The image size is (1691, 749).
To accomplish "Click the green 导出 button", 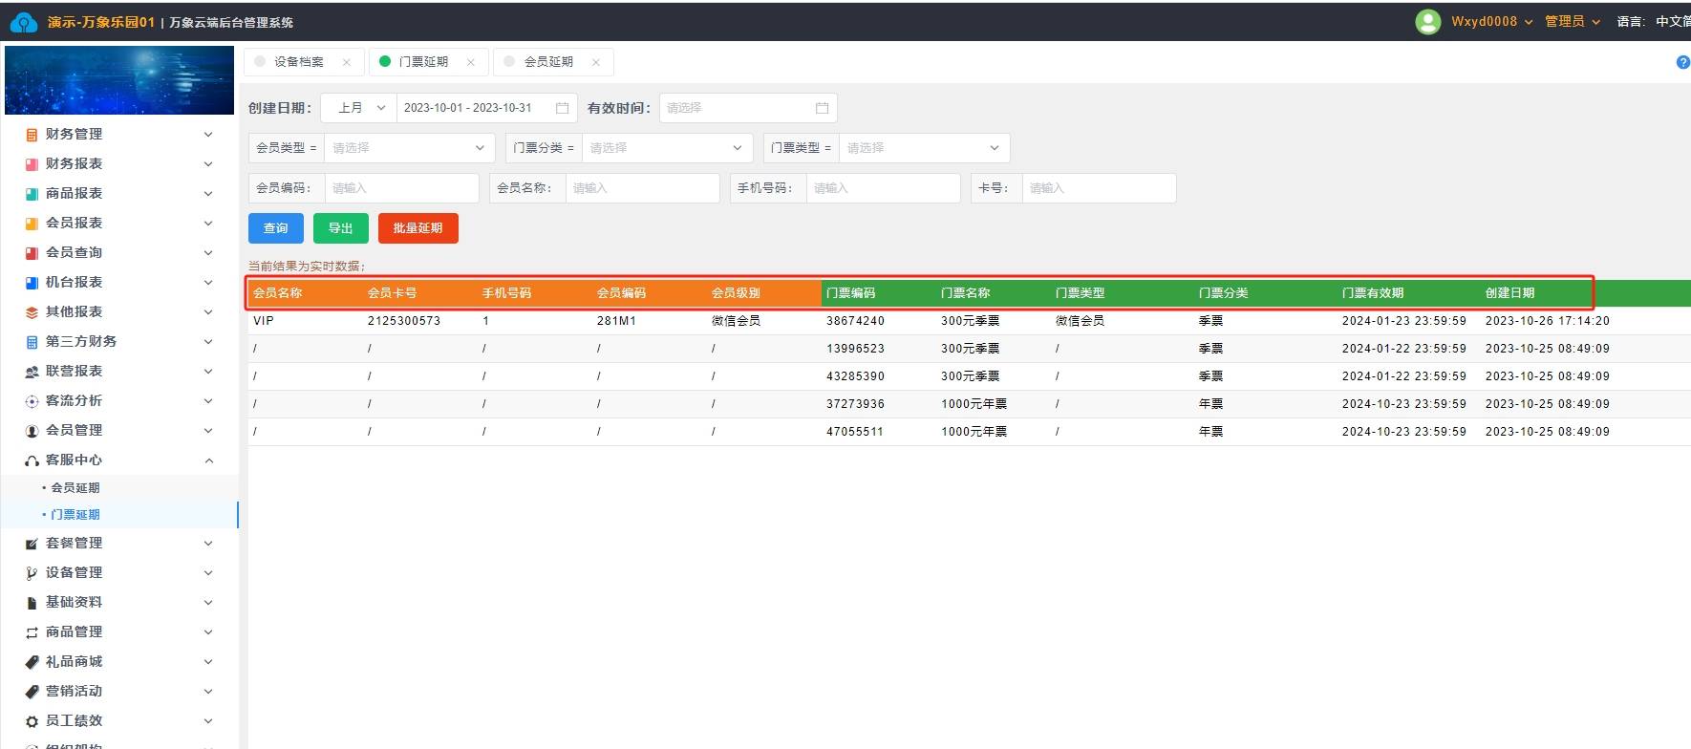I will tap(341, 228).
